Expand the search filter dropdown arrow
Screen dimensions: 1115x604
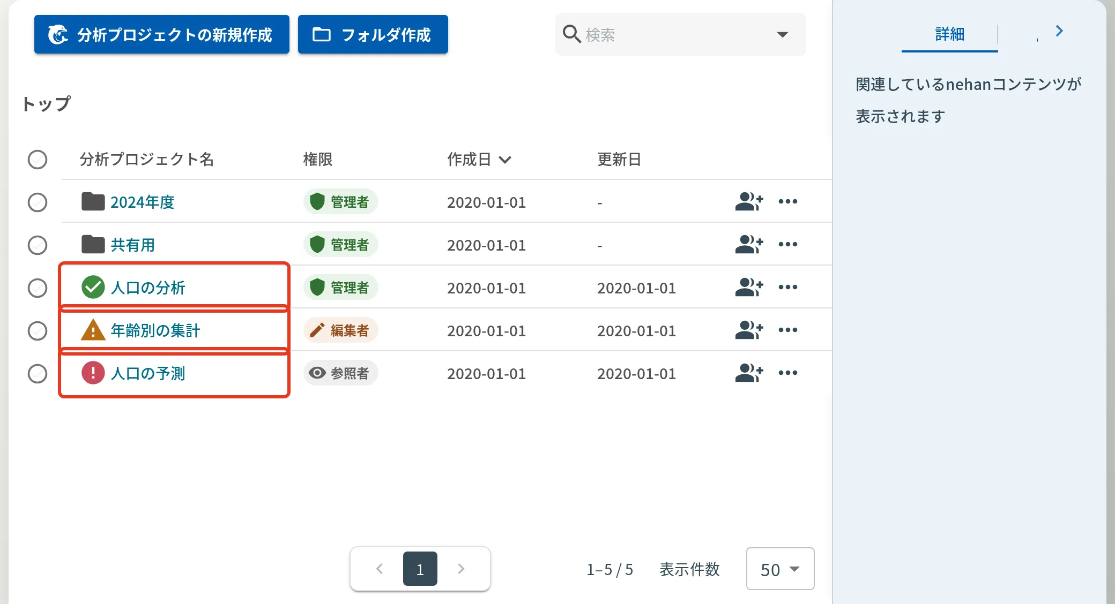coord(783,35)
